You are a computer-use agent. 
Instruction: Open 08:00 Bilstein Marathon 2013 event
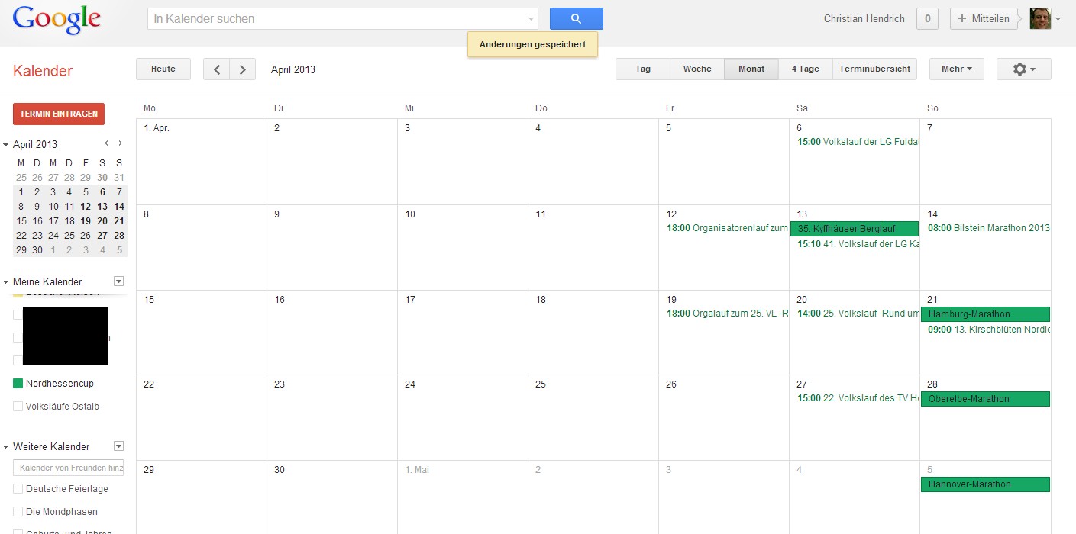pyautogui.click(x=988, y=227)
